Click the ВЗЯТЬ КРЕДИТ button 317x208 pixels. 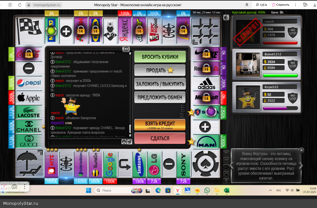tap(160, 125)
